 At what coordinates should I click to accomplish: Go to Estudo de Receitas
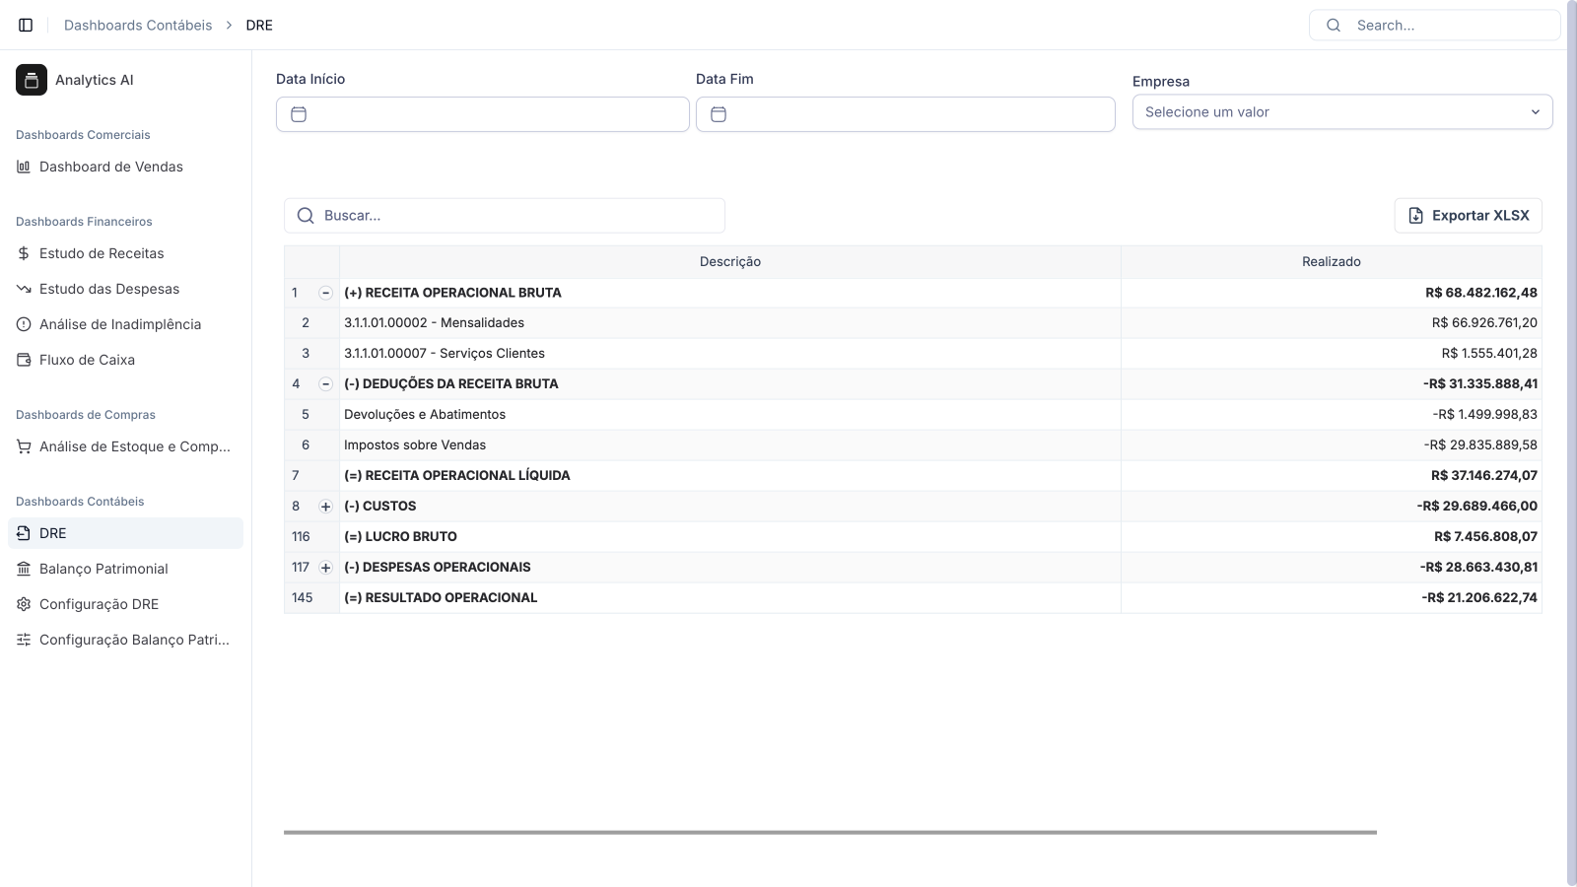click(102, 253)
